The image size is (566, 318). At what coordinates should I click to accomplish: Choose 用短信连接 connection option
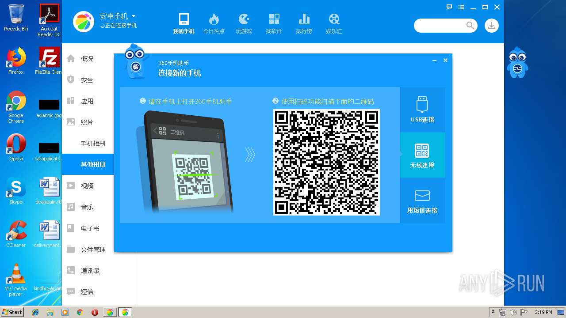[422, 201]
